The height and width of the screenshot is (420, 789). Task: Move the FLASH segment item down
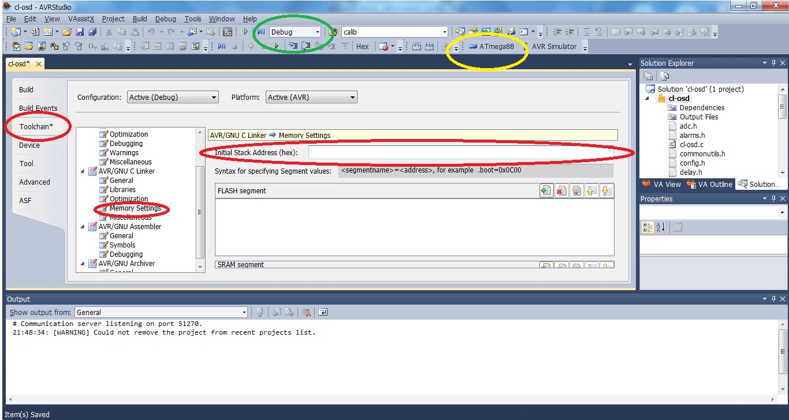coord(606,190)
